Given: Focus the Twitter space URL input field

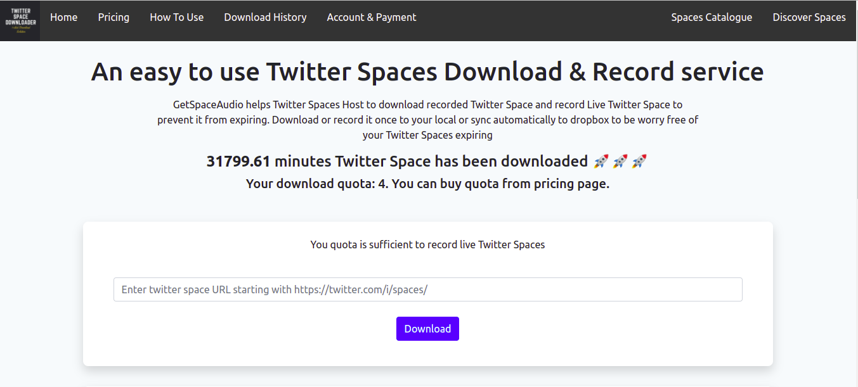Looking at the screenshot, I should [x=428, y=289].
